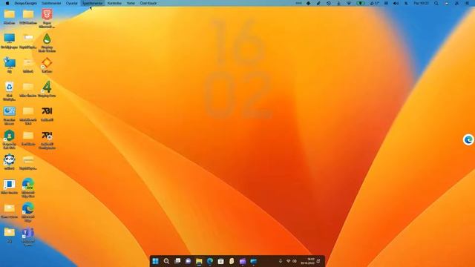
Task: Open the taskbar Search magnifier
Action: [x=166, y=261]
